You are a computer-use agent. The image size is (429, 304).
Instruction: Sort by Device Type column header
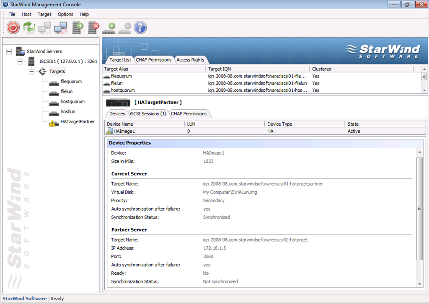(x=305, y=124)
